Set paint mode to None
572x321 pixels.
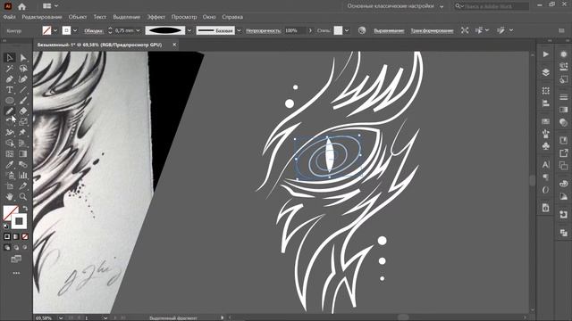pos(25,236)
